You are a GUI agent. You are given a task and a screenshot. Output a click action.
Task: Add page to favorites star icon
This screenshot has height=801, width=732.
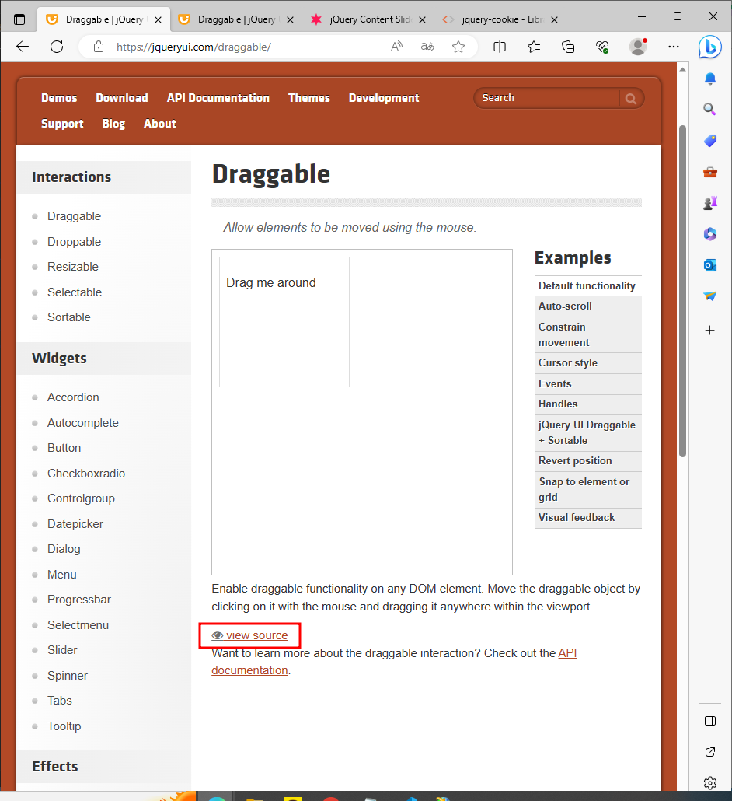[458, 47]
